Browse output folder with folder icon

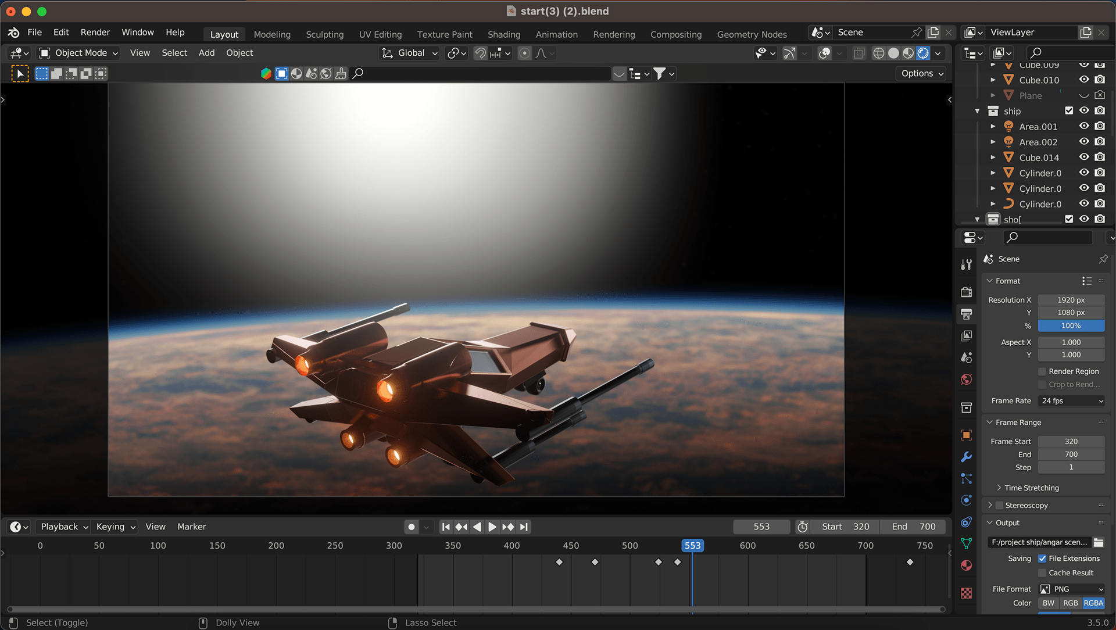[x=1099, y=542]
